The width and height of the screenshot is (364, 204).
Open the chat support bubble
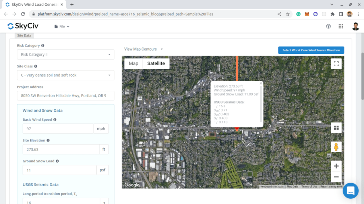(350, 191)
